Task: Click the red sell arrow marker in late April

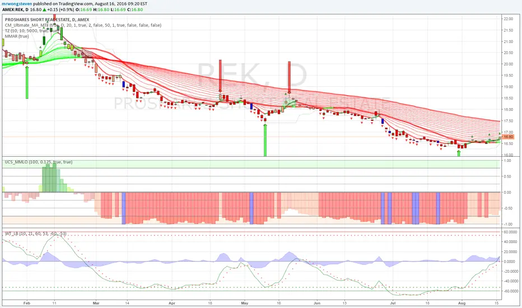Action: pos(220,76)
